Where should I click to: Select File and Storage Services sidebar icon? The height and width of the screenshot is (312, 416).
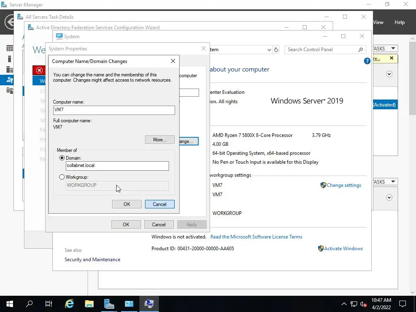click(x=10, y=91)
